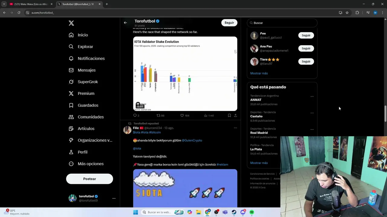Pause the IOTA Validator video

[x=138, y=104]
